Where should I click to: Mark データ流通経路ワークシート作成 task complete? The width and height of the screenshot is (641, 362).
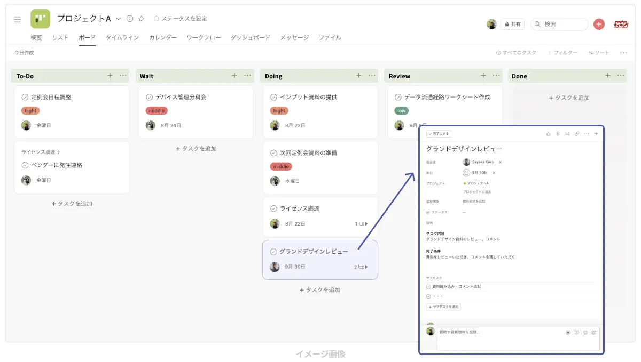(x=398, y=97)
